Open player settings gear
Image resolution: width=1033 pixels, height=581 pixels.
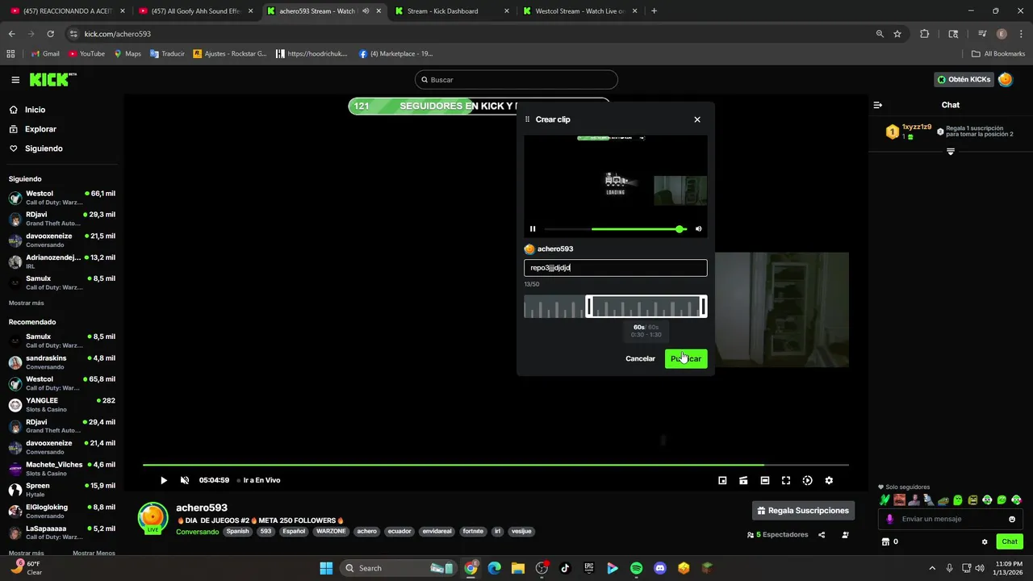coord(829,480)
